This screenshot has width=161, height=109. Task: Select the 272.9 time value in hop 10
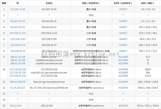pos(148,76)
